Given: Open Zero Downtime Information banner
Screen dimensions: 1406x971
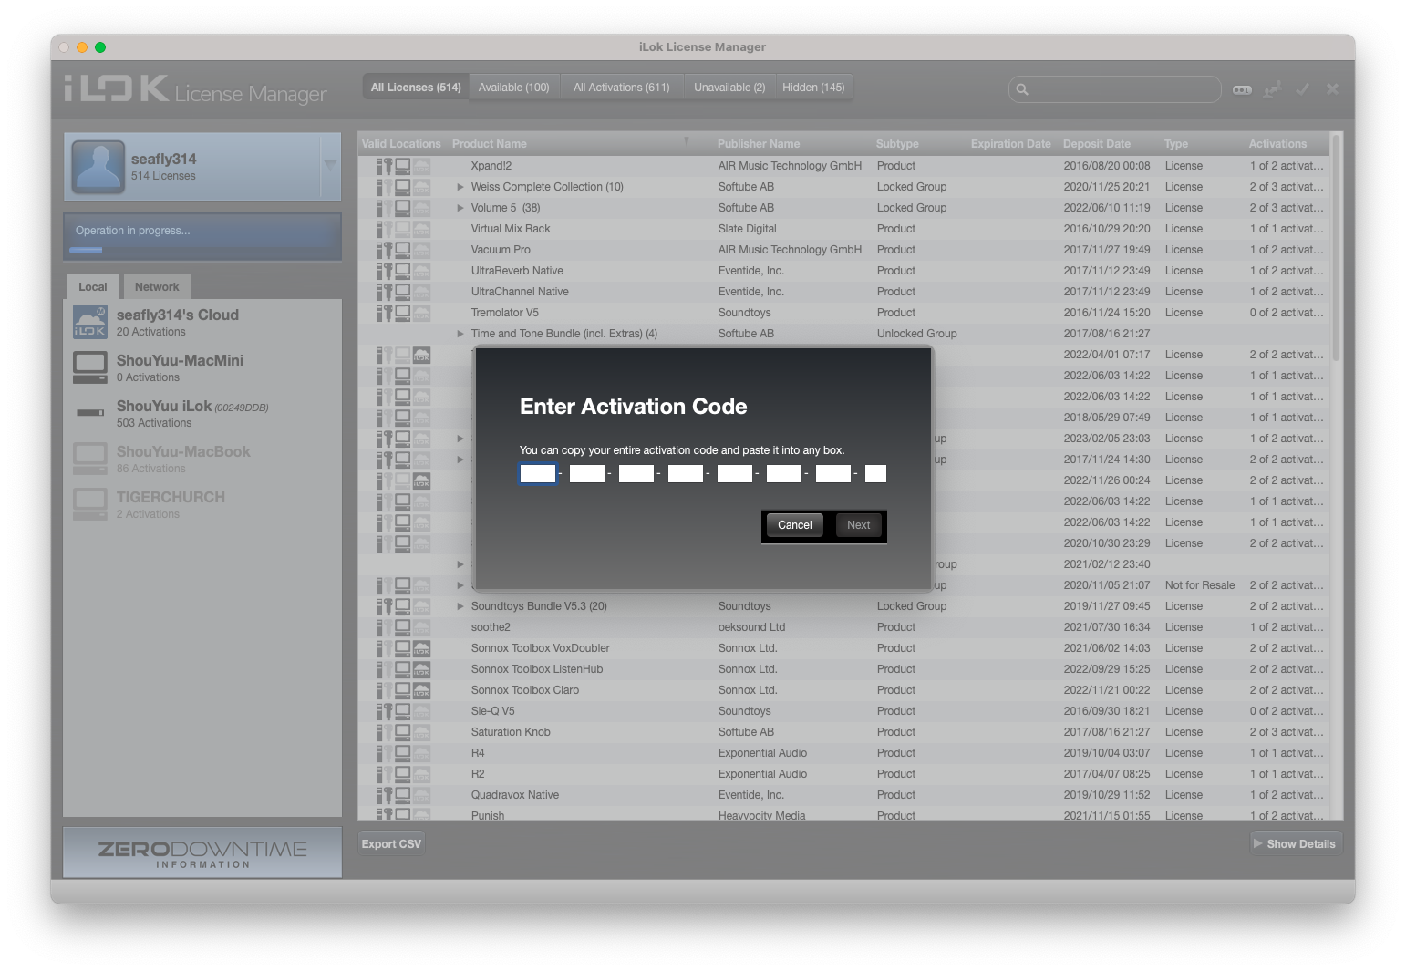Looking at the screenshot, I should point(202,852).
